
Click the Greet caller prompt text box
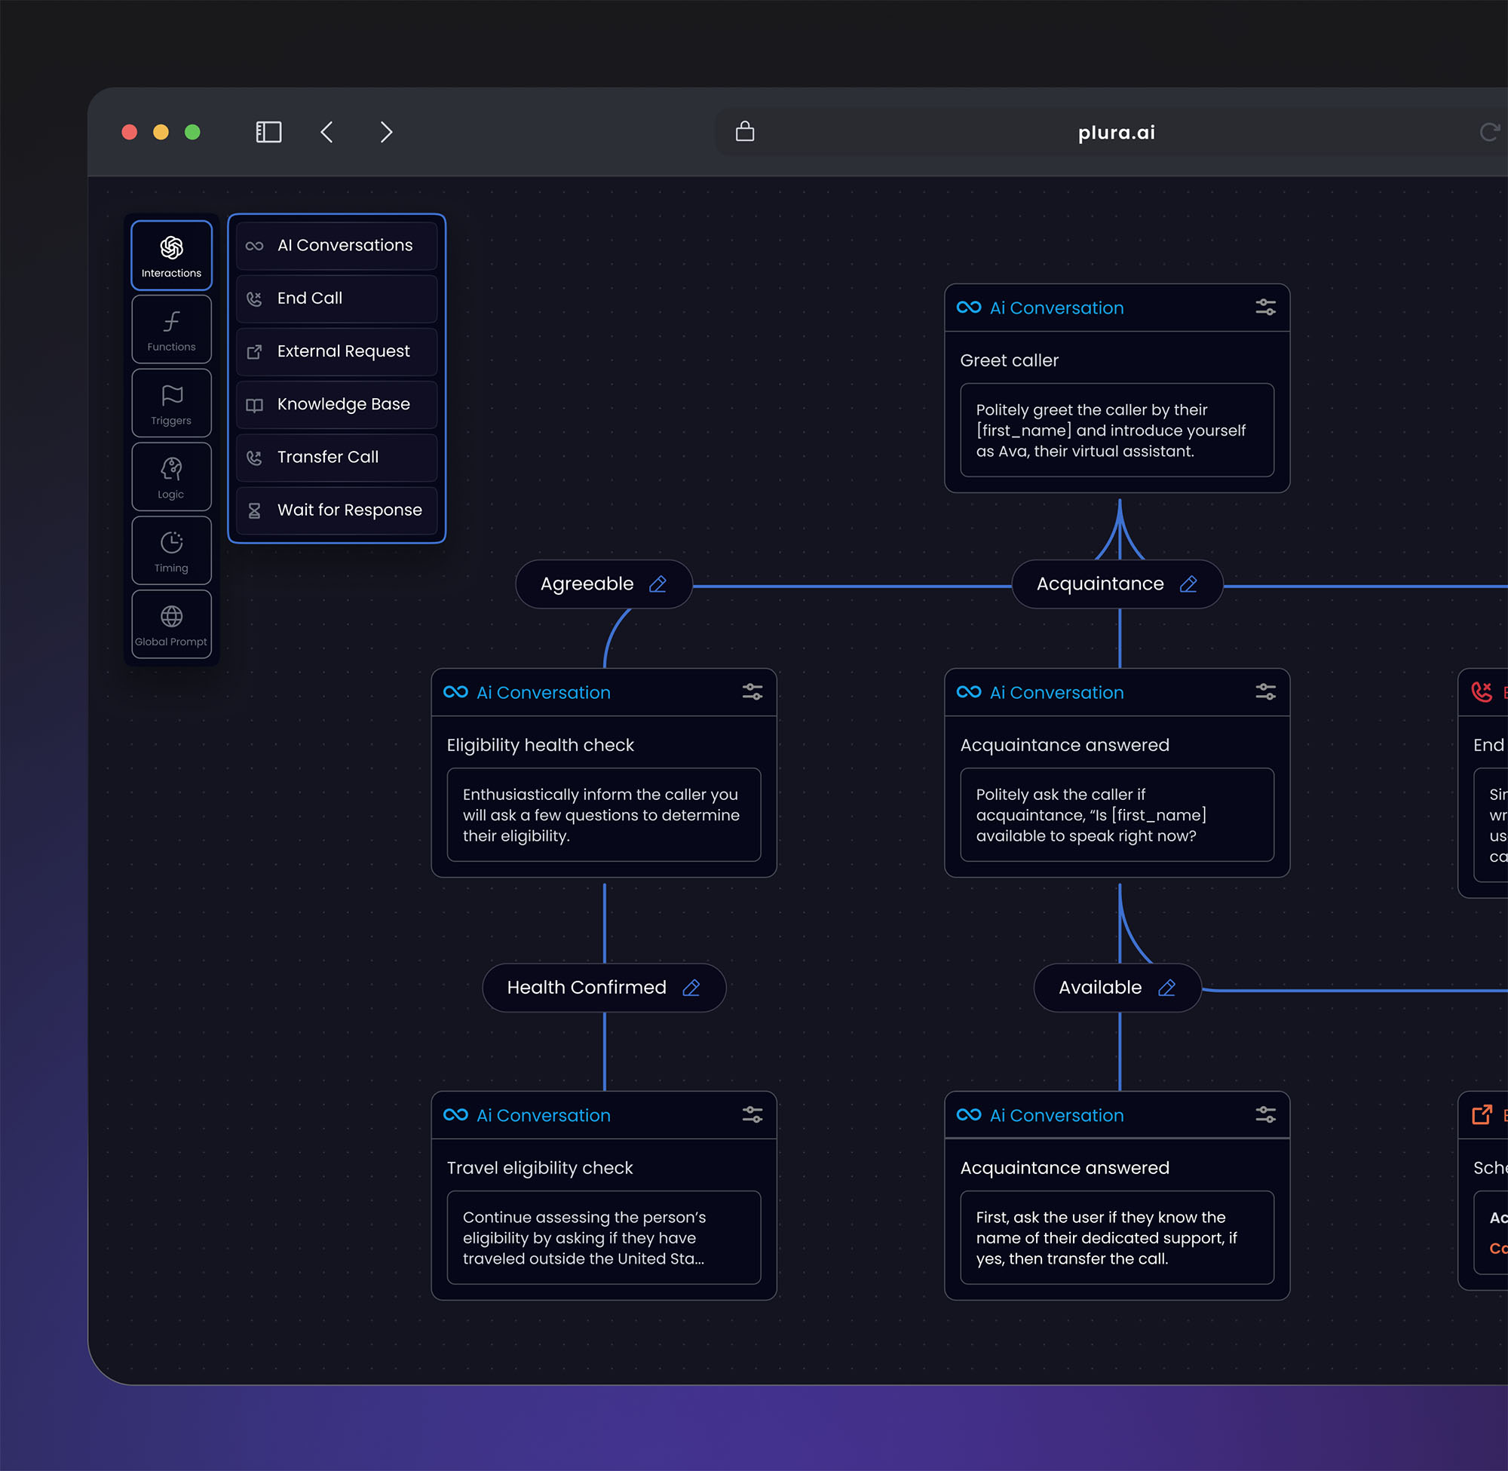coord(1117,431)
